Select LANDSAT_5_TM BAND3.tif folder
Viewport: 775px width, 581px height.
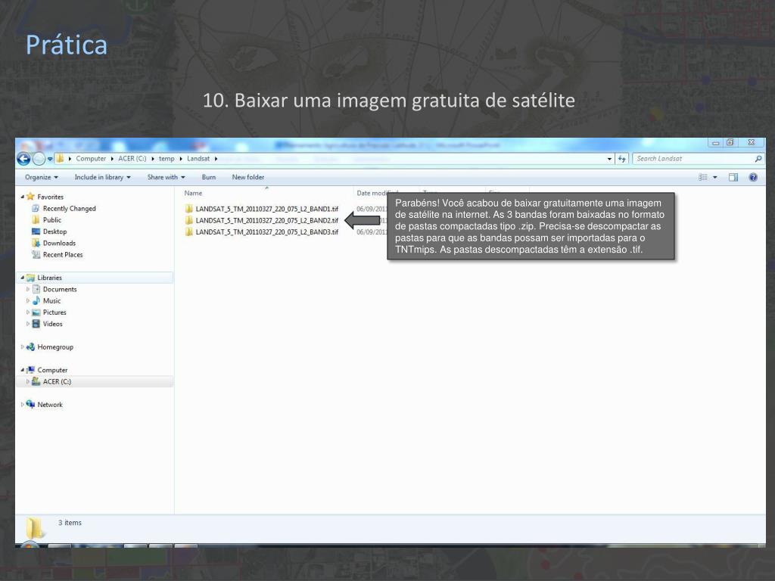click(x=267, y=231)
